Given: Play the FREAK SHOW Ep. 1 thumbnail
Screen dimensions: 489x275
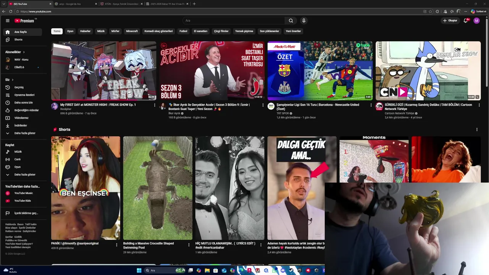Looking at the screenshot, I should [104, 71].
